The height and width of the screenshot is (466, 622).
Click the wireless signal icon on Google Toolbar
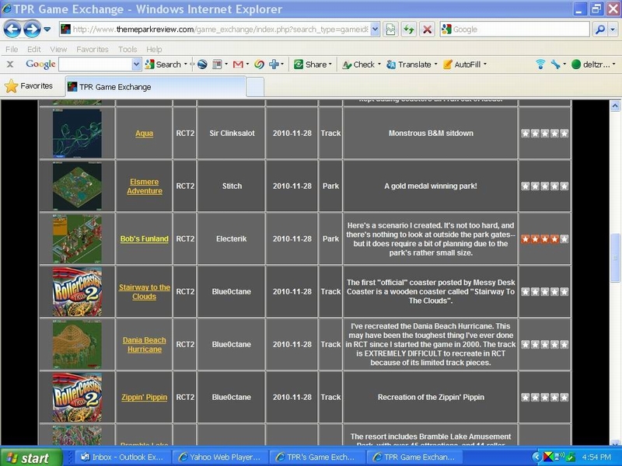[x=540, y=64]
